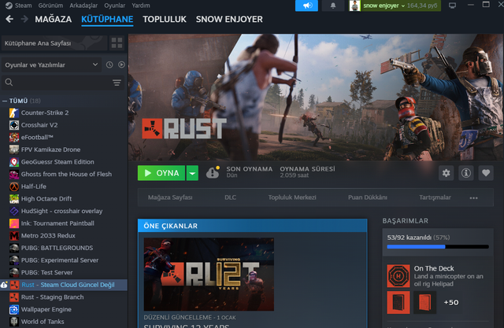Click the library search field

(57, 83)
